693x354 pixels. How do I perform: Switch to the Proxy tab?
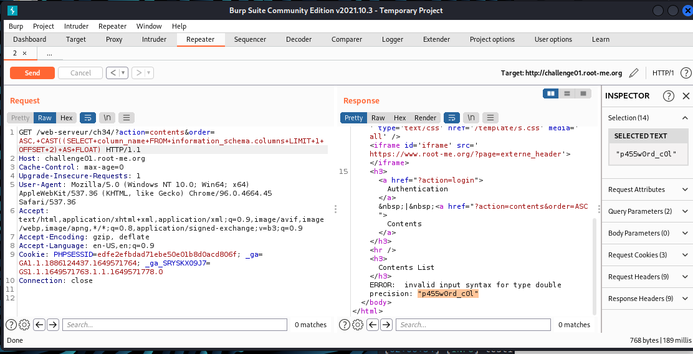[x=114, y=39]
